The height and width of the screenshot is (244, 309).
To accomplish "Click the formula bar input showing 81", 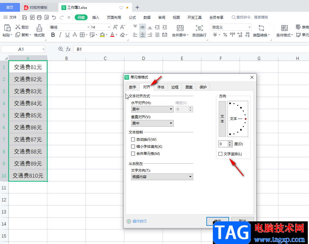I will pyautogui.click(x=191, y=49).
